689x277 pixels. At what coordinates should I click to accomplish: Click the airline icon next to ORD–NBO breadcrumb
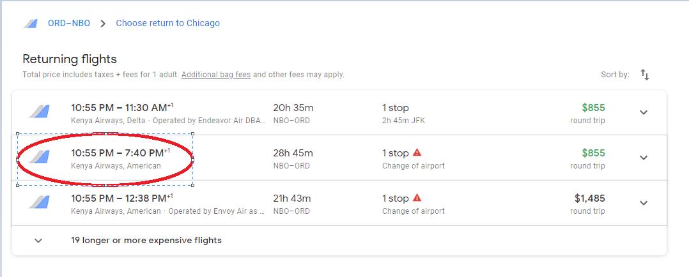pos(31,23)
